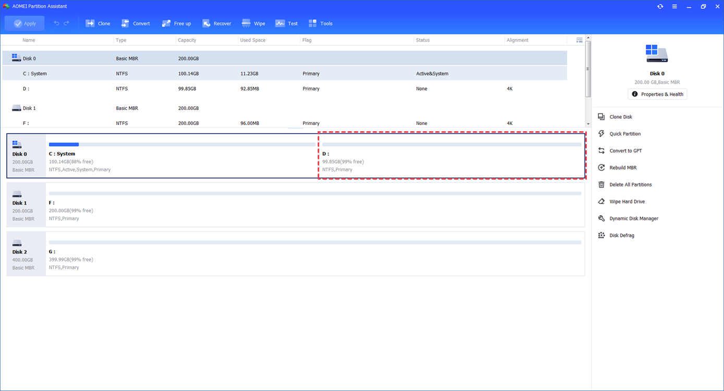Redo the last operation
This screenshot has width=724, height=391.
[66, 23]
